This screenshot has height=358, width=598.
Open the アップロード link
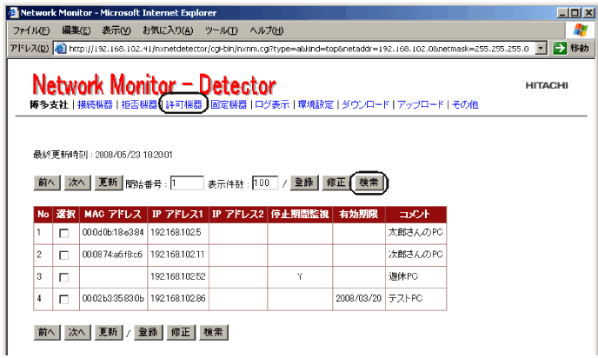[x=421, y=104]
